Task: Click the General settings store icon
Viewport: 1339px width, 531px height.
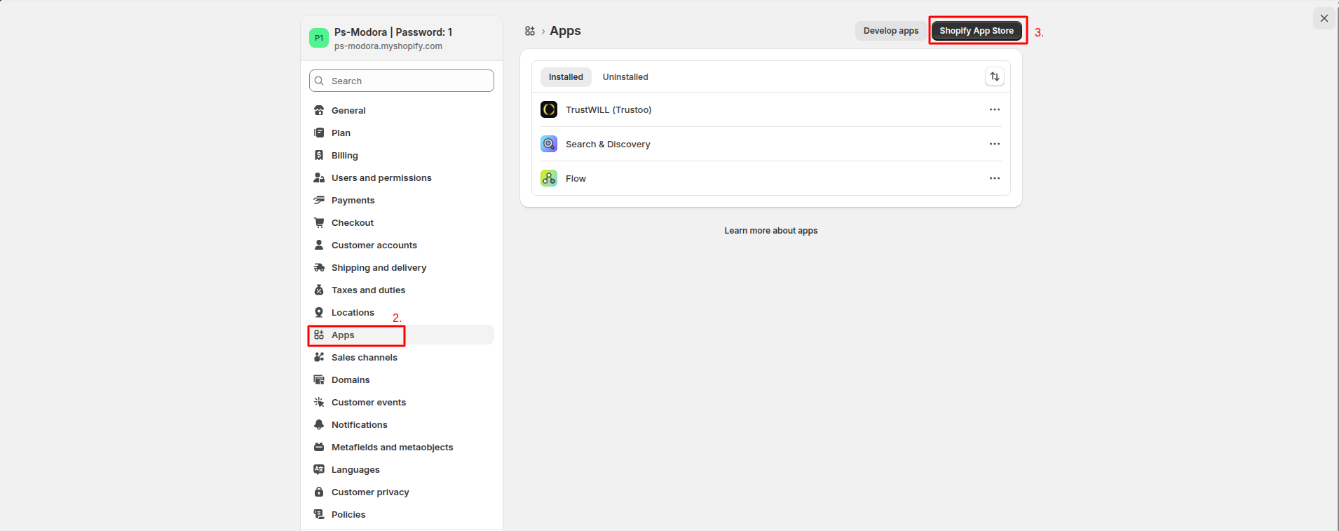Action: tap(319, 110)
